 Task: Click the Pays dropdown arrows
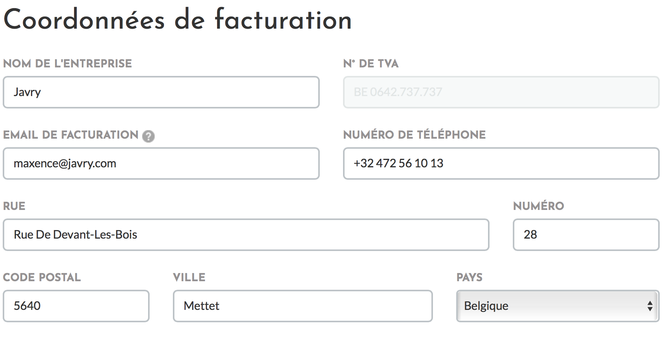650,306
